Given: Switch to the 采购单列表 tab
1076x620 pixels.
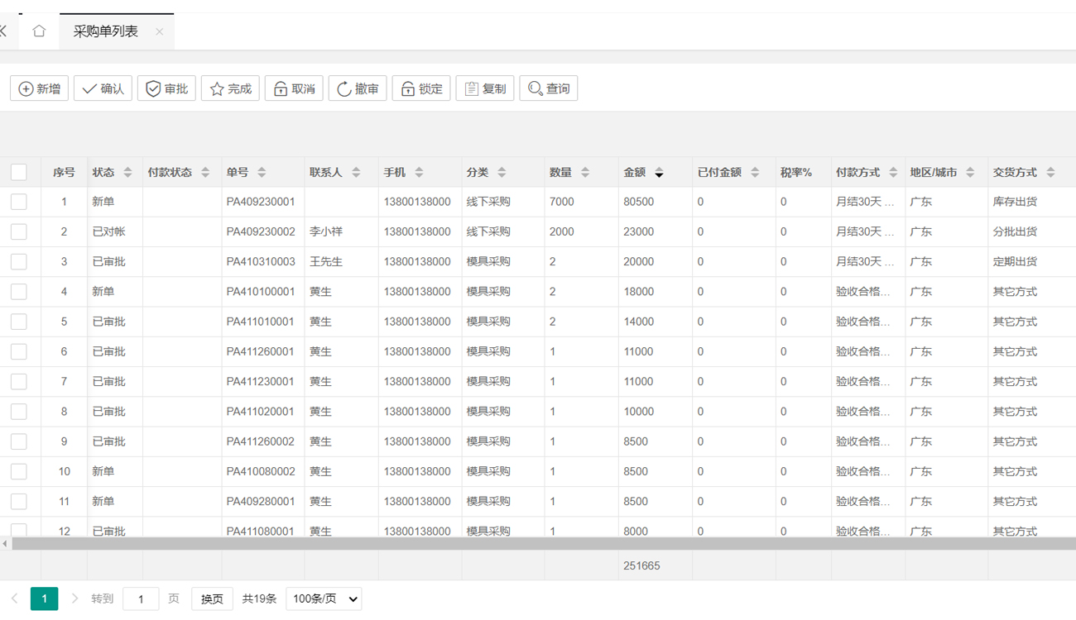Looking at the screenshot, I should click(x=106, y=31).
